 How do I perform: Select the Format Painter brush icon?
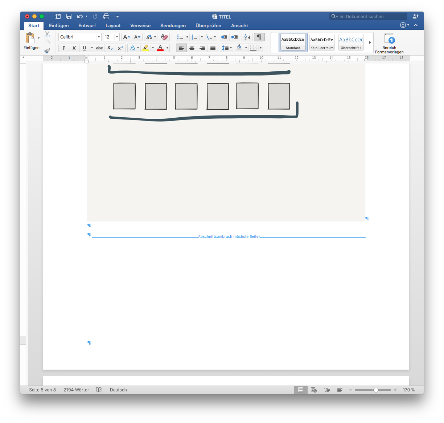[x=47, y=51]
